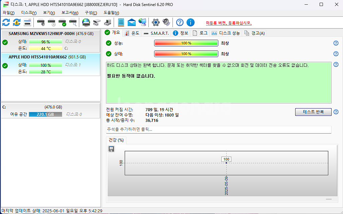Click the help icon beside 성능 bar
The image size is (343, 214).
[x=336, y=43]
